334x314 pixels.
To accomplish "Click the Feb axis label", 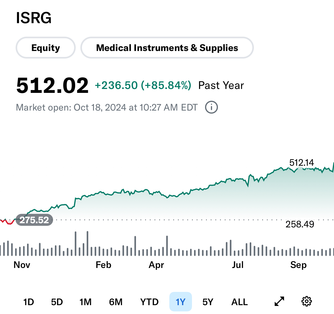I will tap(104, 265).
